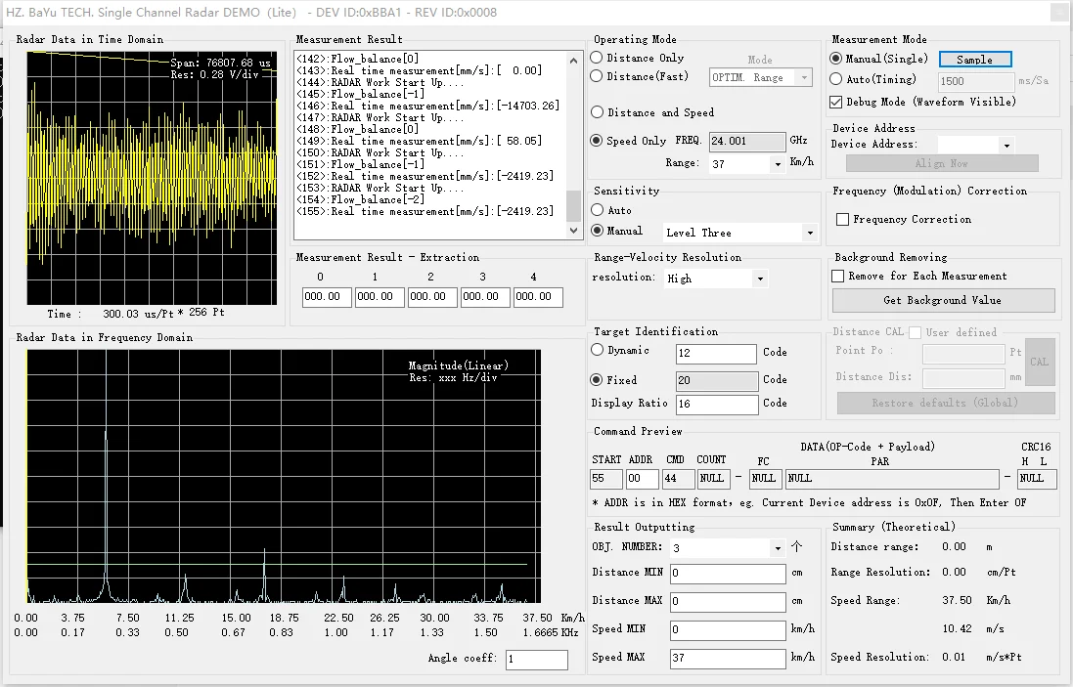Enable the Frequency Correction checkbox
1073x687 pixels.
(842, 220)
